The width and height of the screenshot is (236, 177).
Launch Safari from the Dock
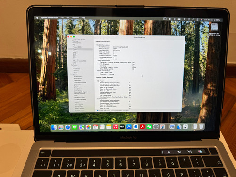tap(68, 127)
